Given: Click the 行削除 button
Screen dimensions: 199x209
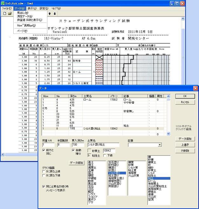Looking at the screenshot, I should click(185, 151).
